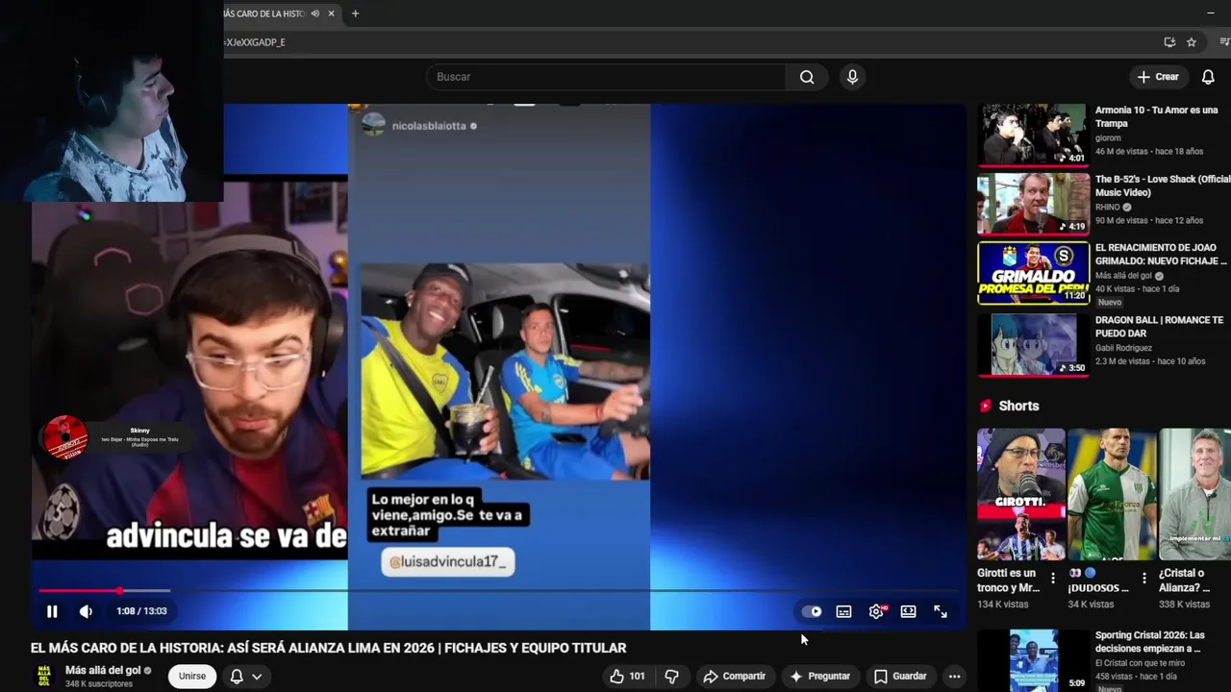This screenshot has height=692, width=1231.
Task: Turn on subtitles with captions icon
Action: pyautogui.click(x=843, y=611)
